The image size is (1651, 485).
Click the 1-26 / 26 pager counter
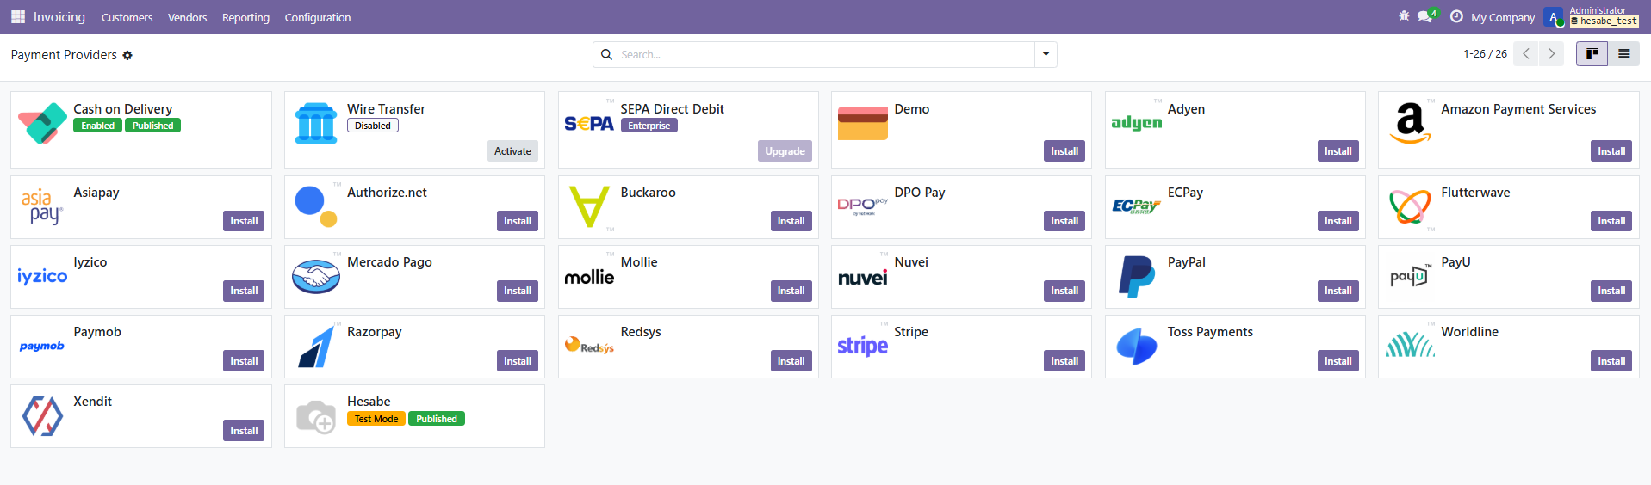[x=1485, y=54]
